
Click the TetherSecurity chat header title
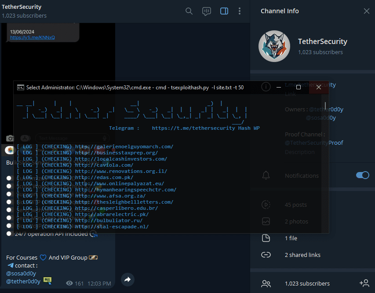point(22,7)
